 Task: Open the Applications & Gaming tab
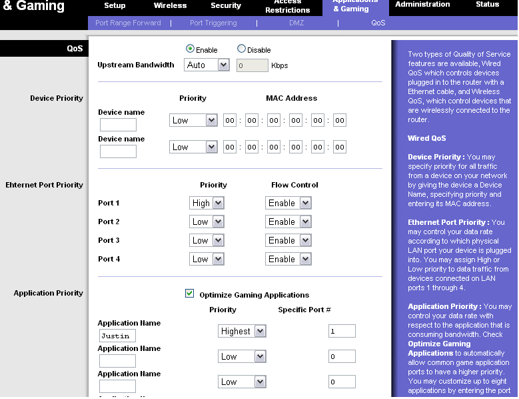click(x=355, y=7)
